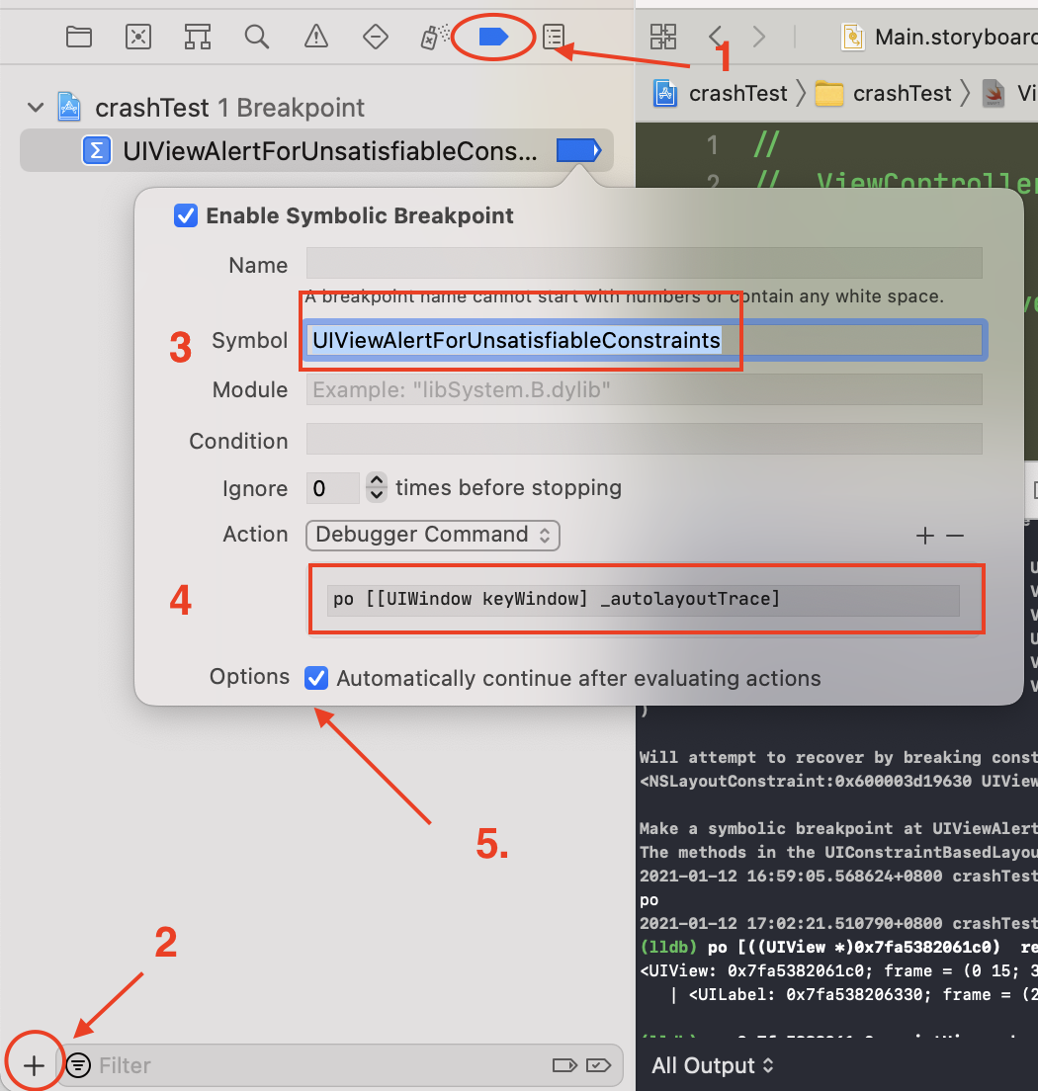Enable the Enable Symbolic Breakpoint checkbox

tap(186, 215)
